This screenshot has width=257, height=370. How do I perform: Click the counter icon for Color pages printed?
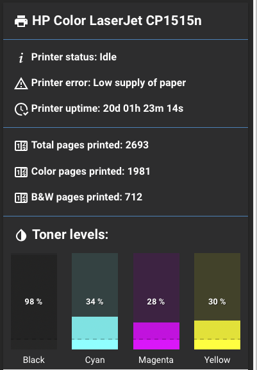click(x=21, y=172)
